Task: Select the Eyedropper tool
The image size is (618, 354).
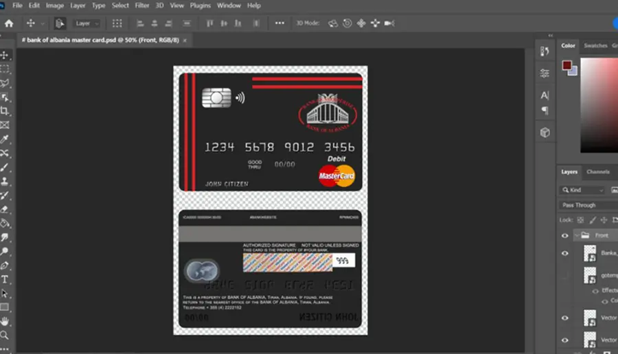Action: 5,139
